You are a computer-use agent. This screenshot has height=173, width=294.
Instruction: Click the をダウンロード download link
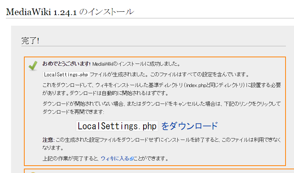coord(189,126)
